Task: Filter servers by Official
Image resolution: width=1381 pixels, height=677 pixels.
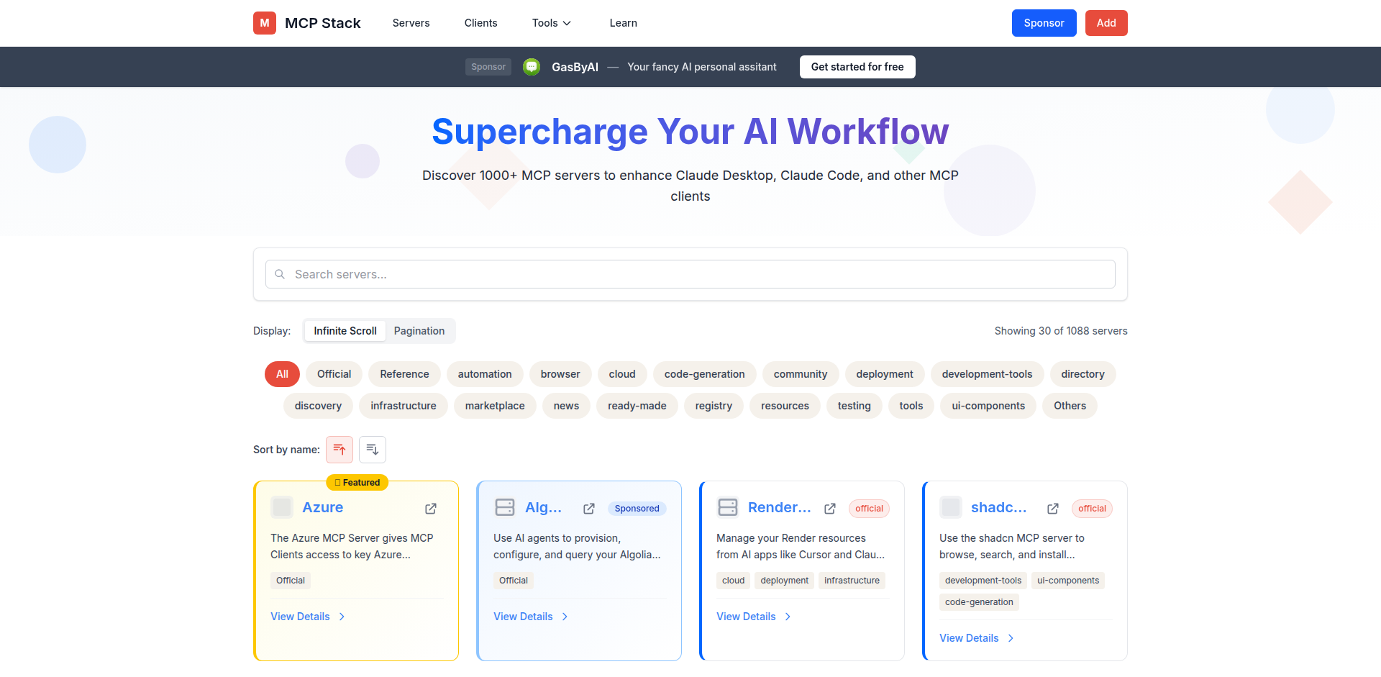Action: pos(334,374)
